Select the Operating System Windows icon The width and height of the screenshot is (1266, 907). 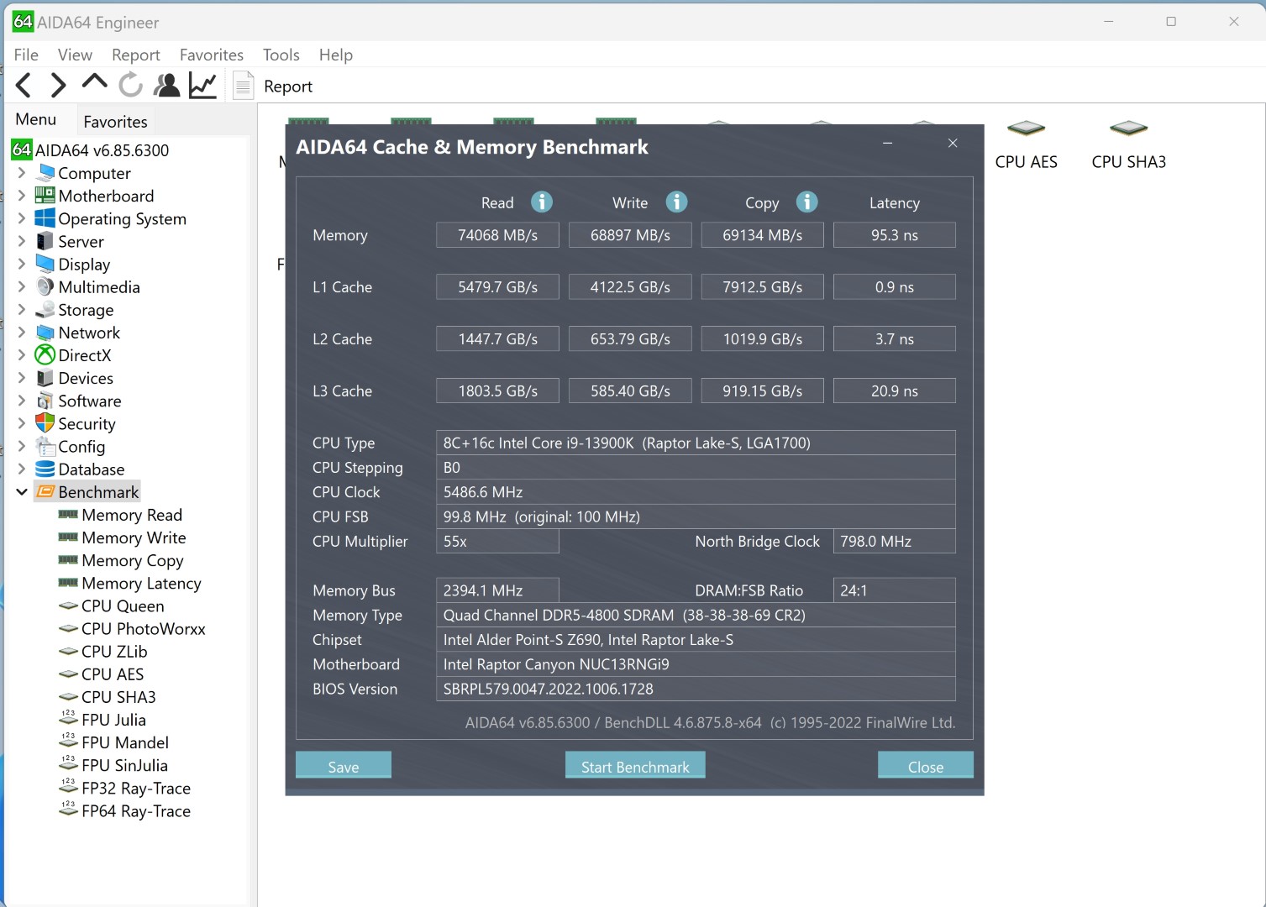(45, 218)
